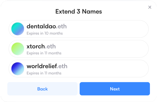The image size is (157, 102).
Task: Go Back to the previous step
Action: pyautogui.click(x=42, y=89)
